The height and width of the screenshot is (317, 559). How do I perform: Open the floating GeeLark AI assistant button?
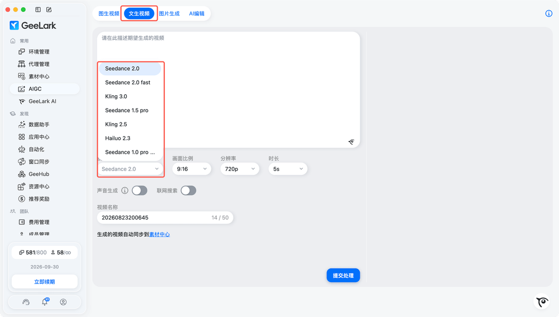pos(542,302)
